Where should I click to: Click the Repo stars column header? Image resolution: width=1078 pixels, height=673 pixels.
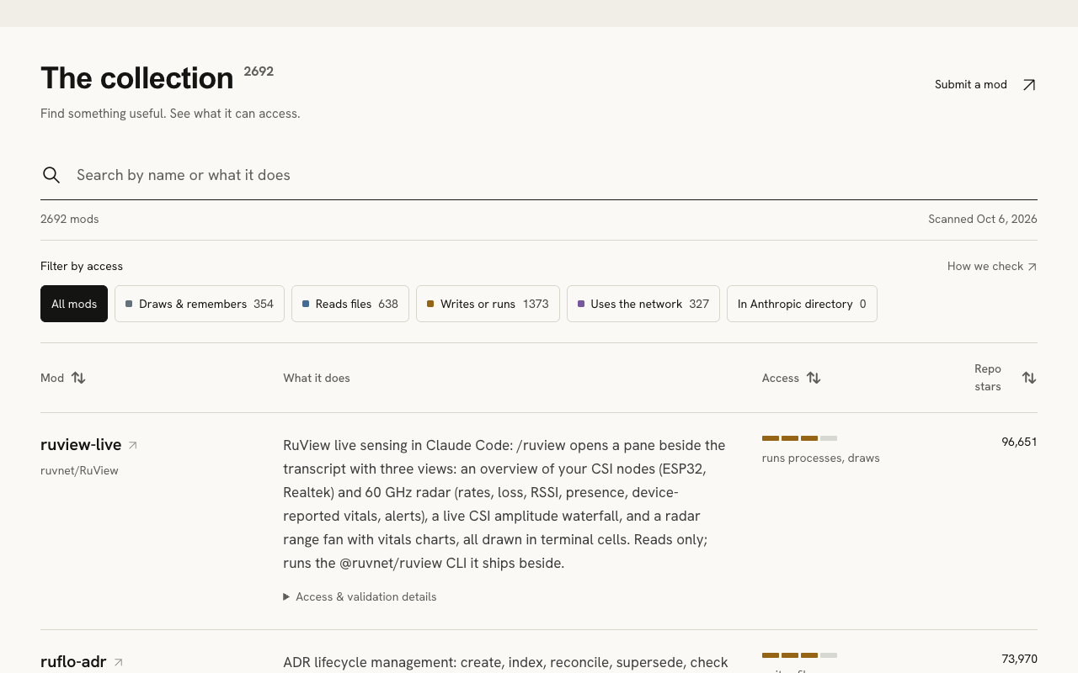coord(1006,378)
